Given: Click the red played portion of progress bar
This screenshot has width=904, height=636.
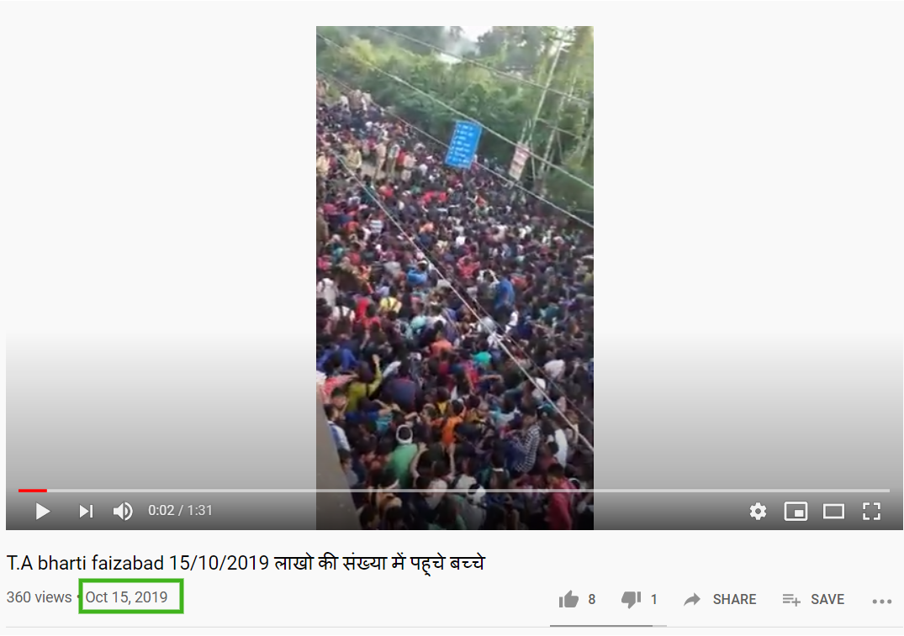Looking at the screenshot, I should 32,491.
